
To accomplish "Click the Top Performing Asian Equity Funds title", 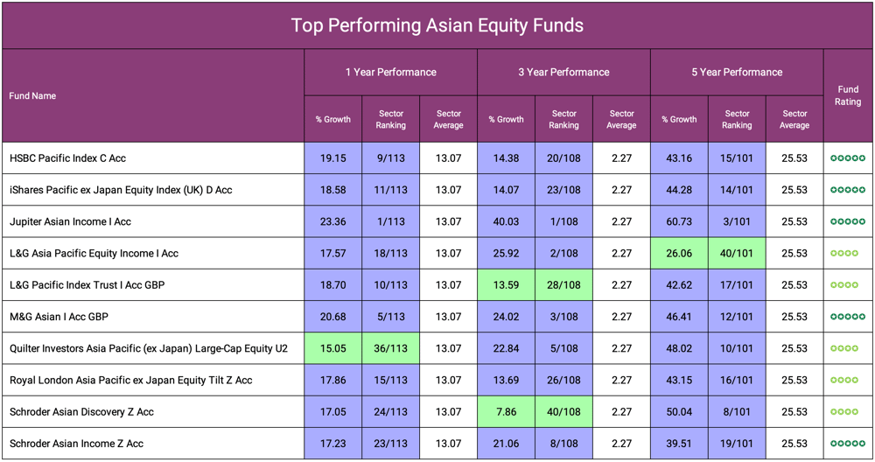I will [437, 25].
